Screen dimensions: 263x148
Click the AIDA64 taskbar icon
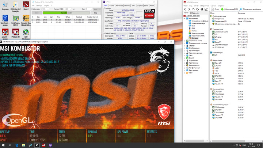pyautogui.click(x=43, y=145)
